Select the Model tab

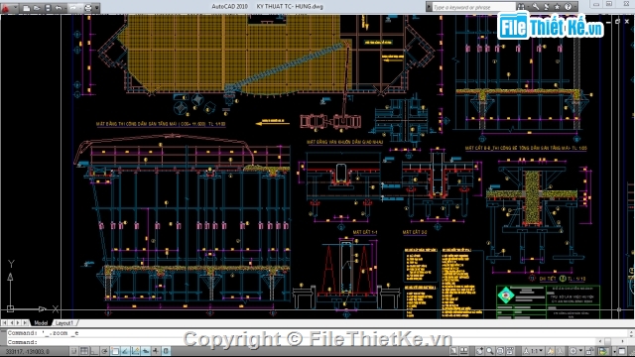point(41,322)
